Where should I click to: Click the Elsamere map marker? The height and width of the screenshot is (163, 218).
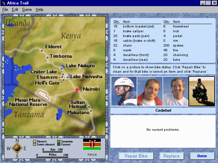pos(62,77)
